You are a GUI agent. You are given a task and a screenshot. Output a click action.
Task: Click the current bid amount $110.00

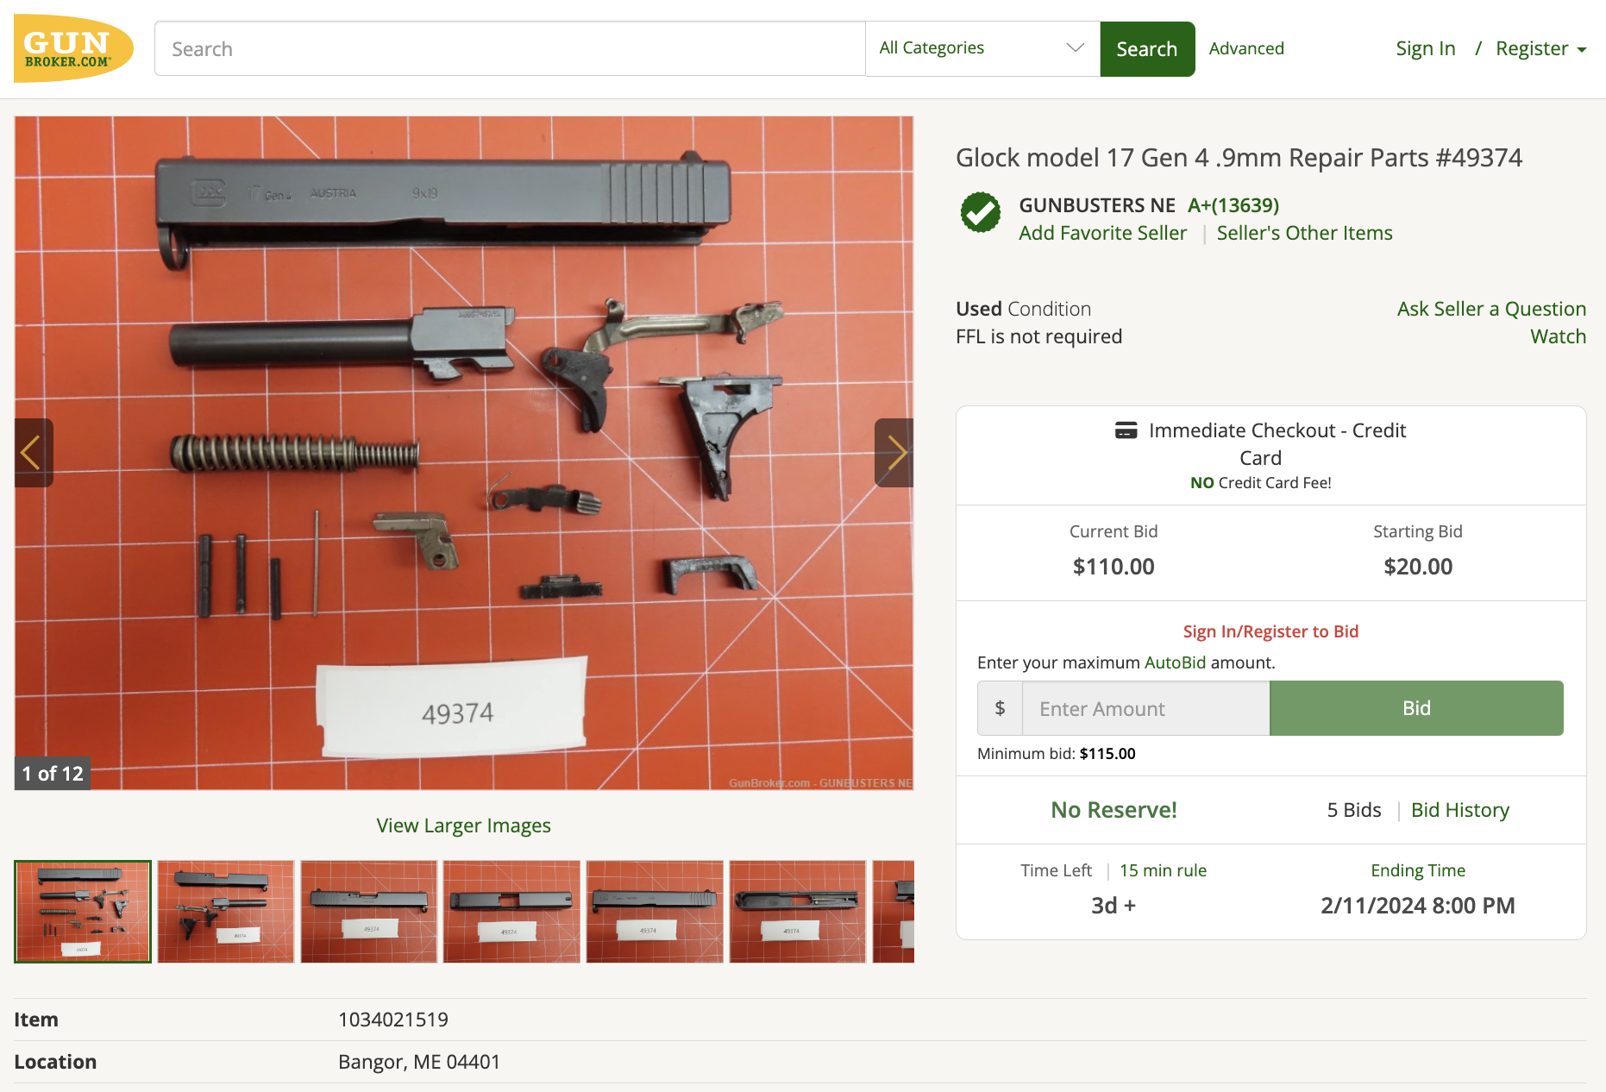[x=1114, y=567]
